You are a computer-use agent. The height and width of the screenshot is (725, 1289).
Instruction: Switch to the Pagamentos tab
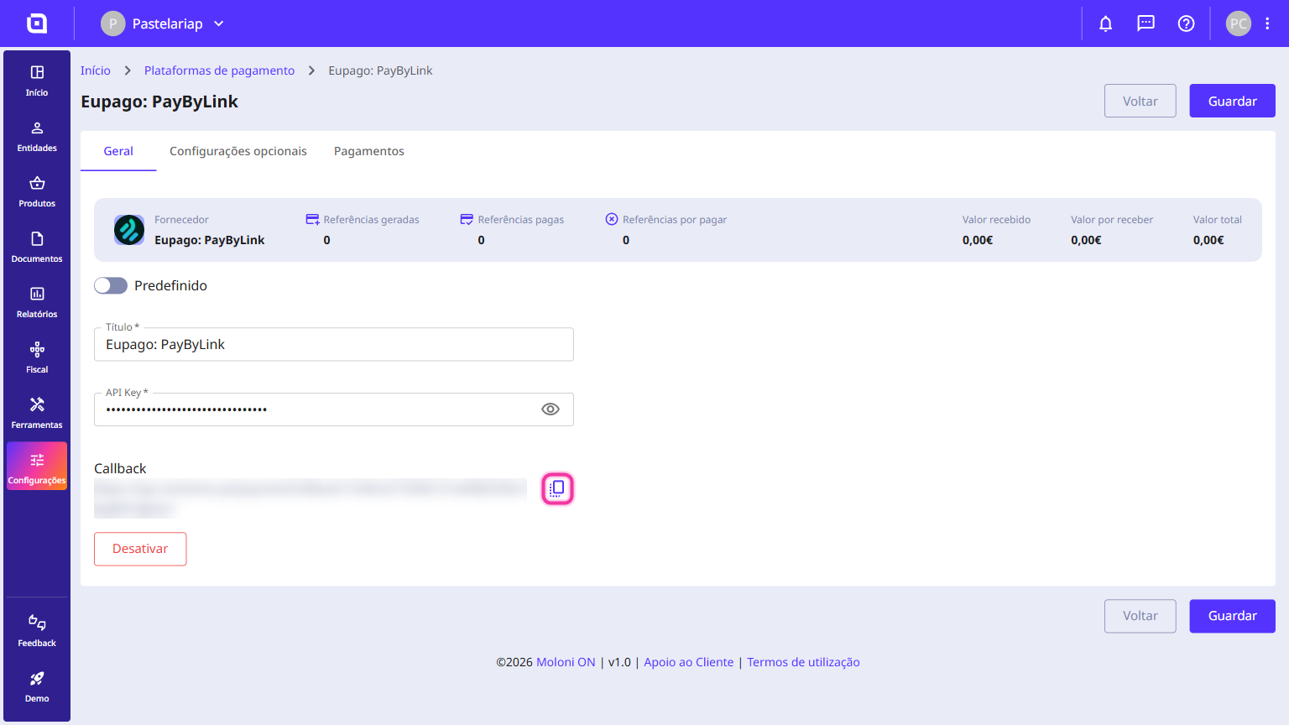[x=369, y=151]
